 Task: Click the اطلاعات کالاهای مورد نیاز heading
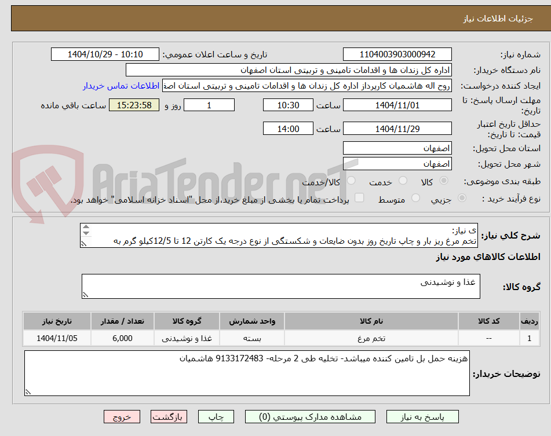tap(488, 257)
